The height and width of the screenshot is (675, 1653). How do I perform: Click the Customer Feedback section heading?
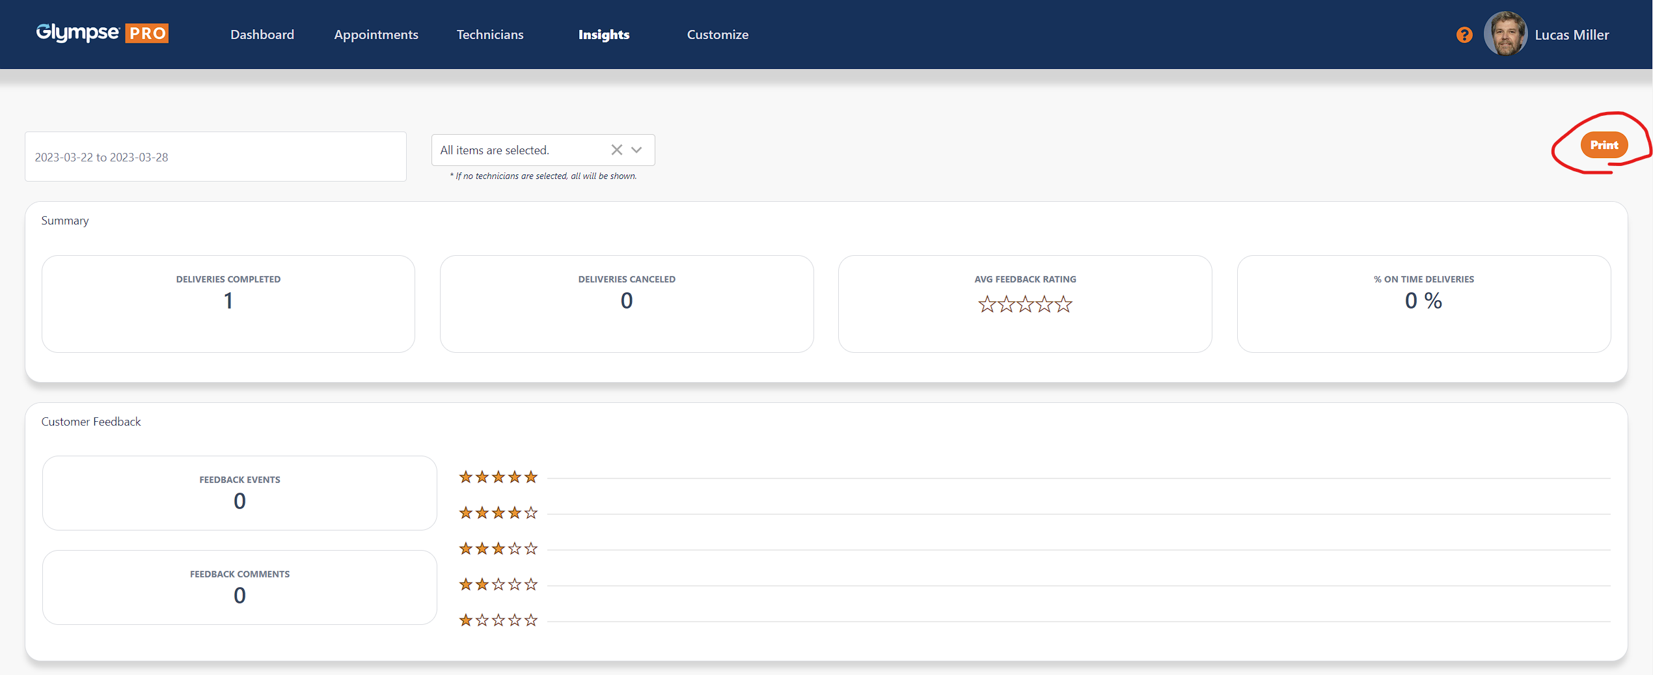pyautogui.click(x=91, y=422)
